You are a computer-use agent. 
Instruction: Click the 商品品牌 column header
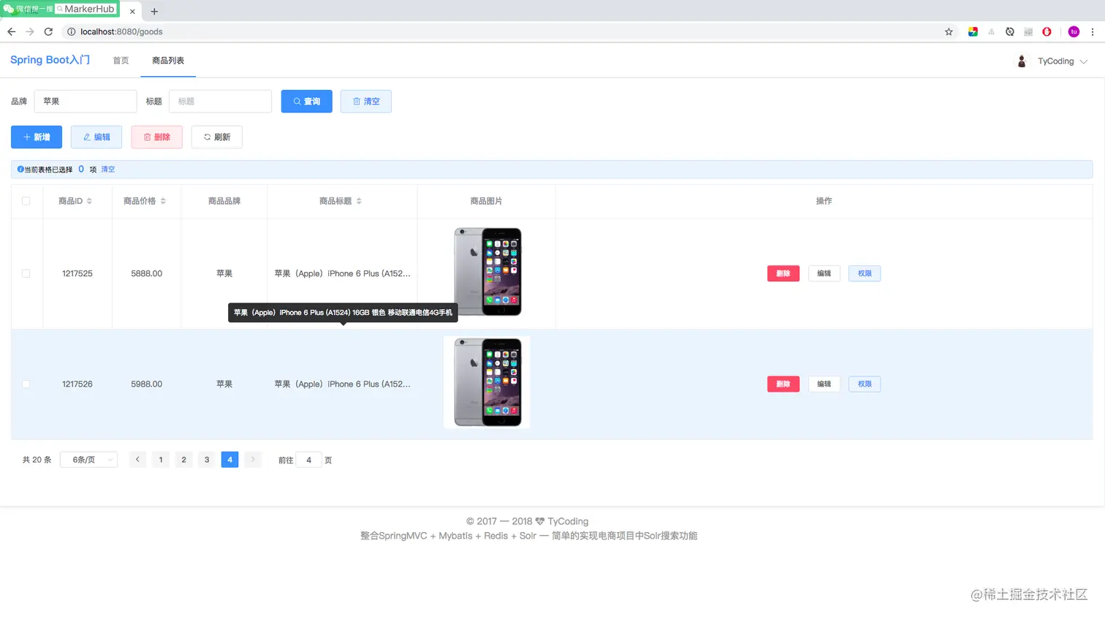224,201
